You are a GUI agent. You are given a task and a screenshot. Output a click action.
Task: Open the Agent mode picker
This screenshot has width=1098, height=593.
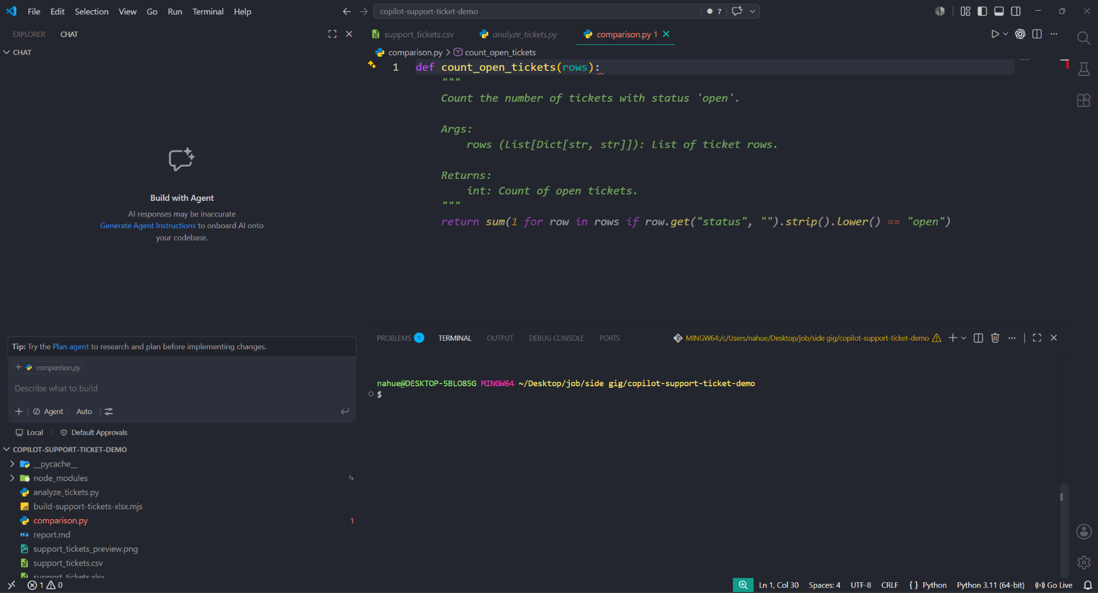pyautogui.click(x=48, y=411)
